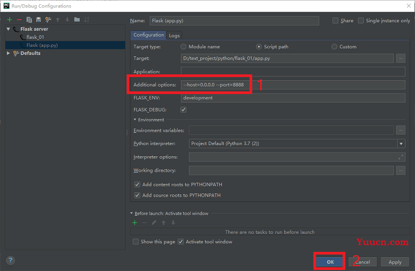The image size is (415, 271).
Task: Edit the Name field
Action: click(x=234, y=21)
